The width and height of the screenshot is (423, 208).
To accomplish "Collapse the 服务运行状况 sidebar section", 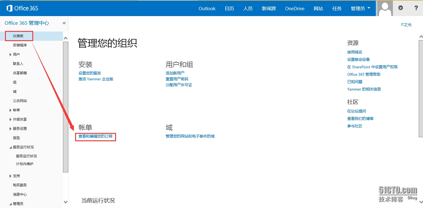I will 11,147.
